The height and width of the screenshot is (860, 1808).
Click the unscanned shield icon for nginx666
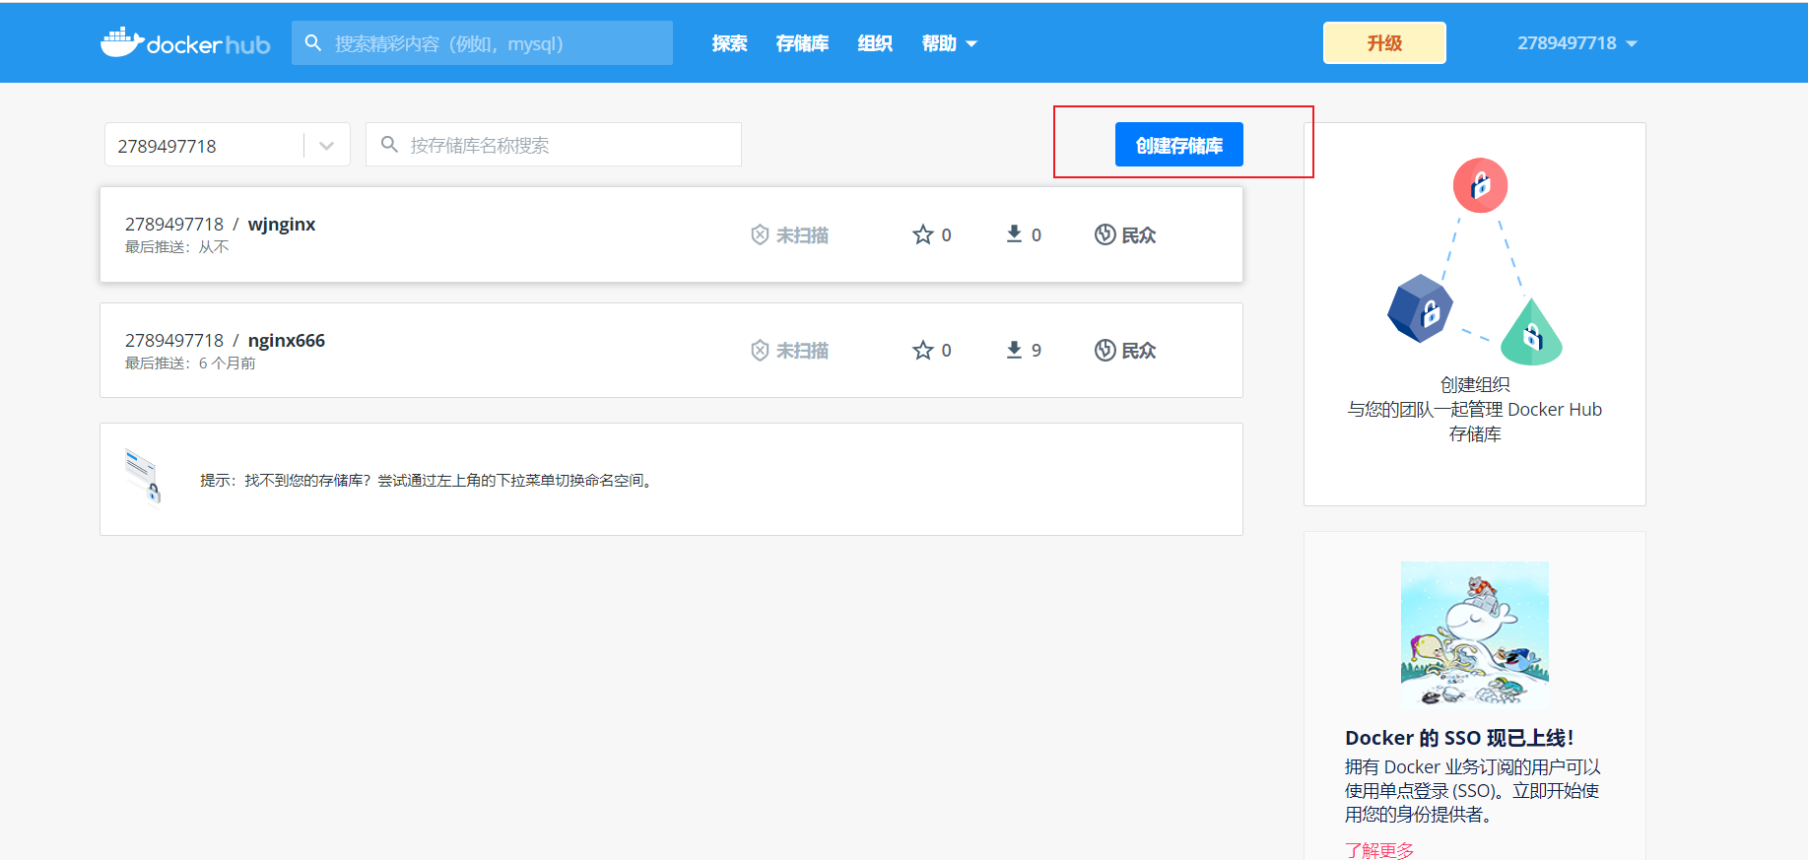(760, 351)
